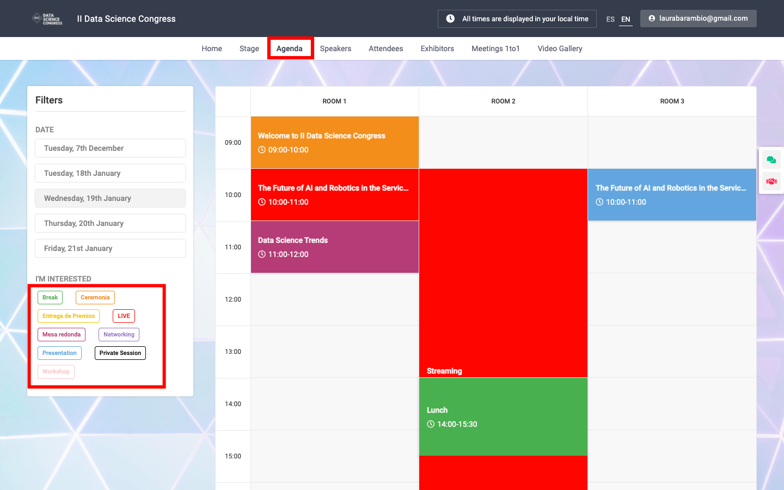Click the red handshake icon on right edge
This screenshot has height=490, width=784.
coord(771,181)
